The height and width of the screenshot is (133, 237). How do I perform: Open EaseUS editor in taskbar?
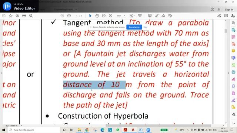click(x=148, y=130)
